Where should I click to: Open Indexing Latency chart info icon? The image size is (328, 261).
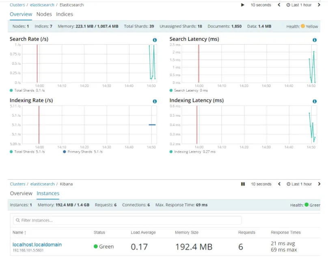(315, 101)
